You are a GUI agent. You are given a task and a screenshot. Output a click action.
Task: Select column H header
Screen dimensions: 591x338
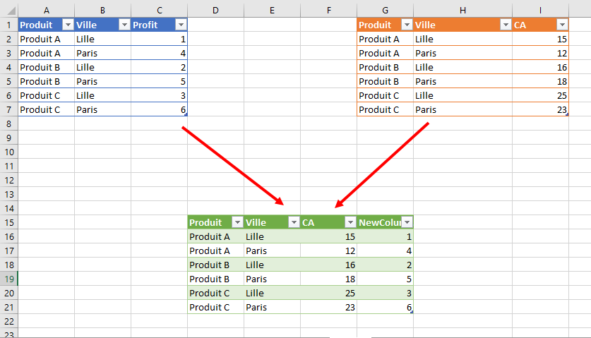point(462,10)
